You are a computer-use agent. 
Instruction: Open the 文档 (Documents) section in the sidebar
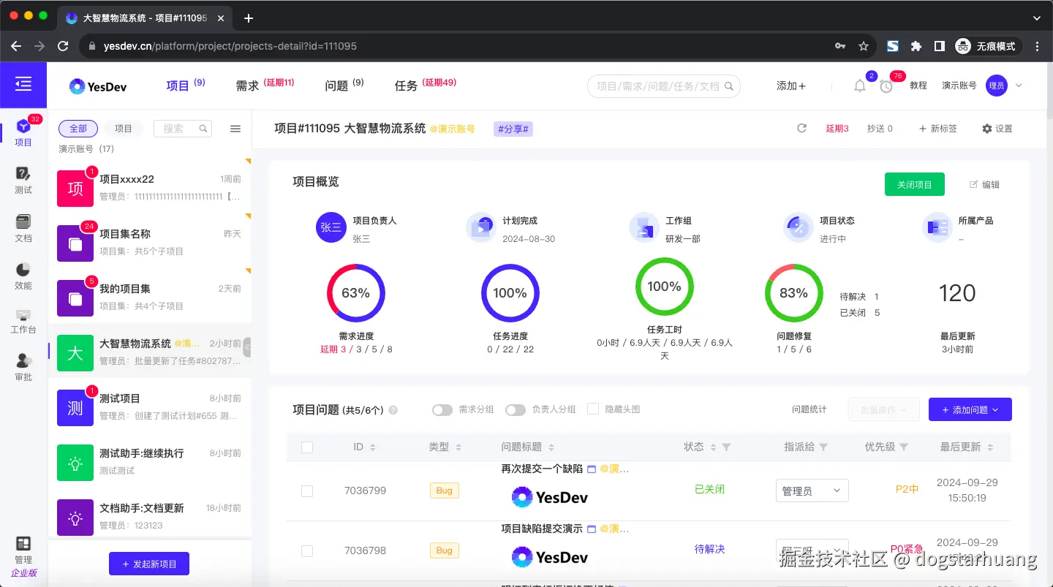click(23, 227)
